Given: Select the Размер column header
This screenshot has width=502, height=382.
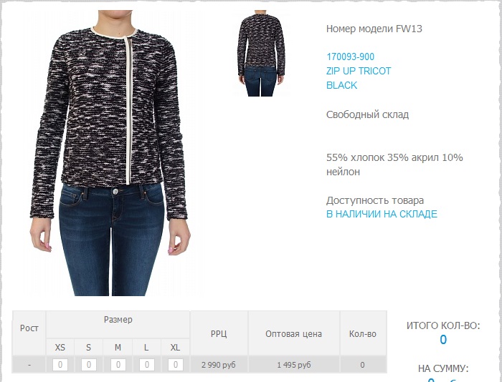Looking at the screenshot, I should (118, 320).
